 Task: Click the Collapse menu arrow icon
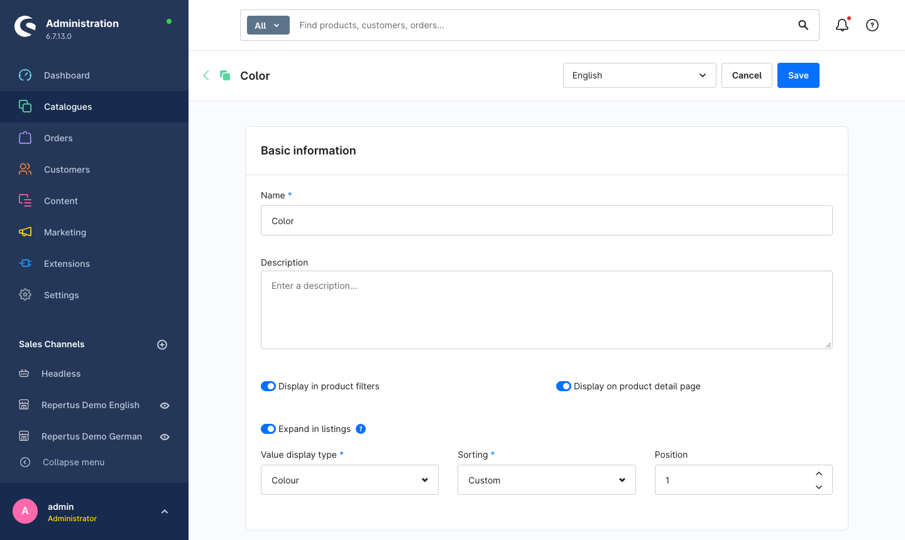click(x=25, y=462)
